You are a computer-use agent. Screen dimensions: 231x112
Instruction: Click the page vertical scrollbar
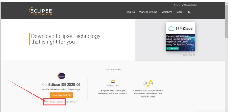(227, 57)
